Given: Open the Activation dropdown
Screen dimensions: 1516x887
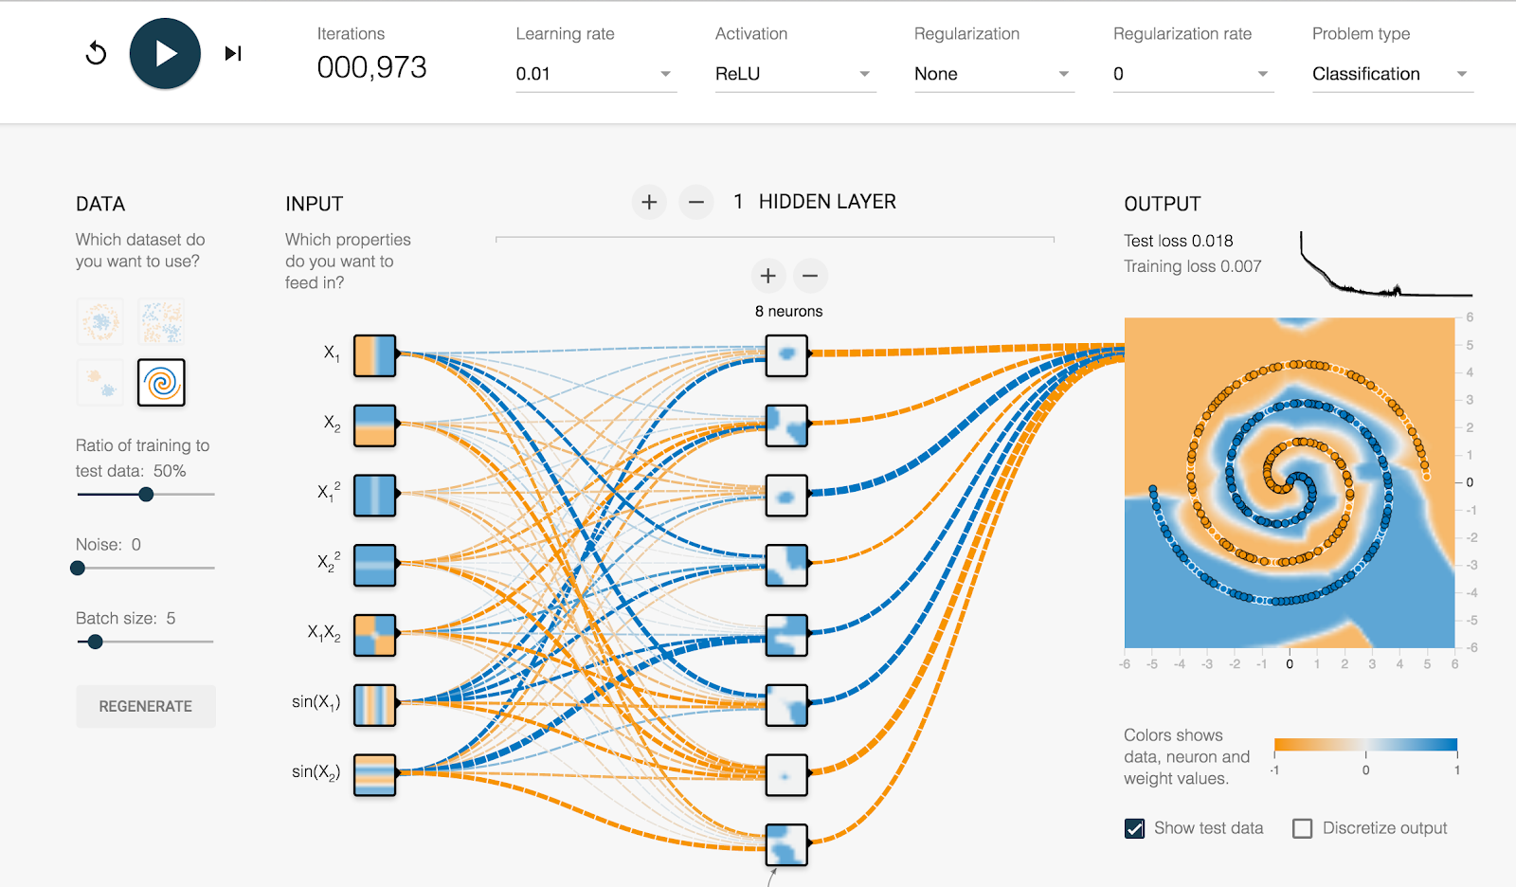Looking at the screenshot, I should (794, 73).
